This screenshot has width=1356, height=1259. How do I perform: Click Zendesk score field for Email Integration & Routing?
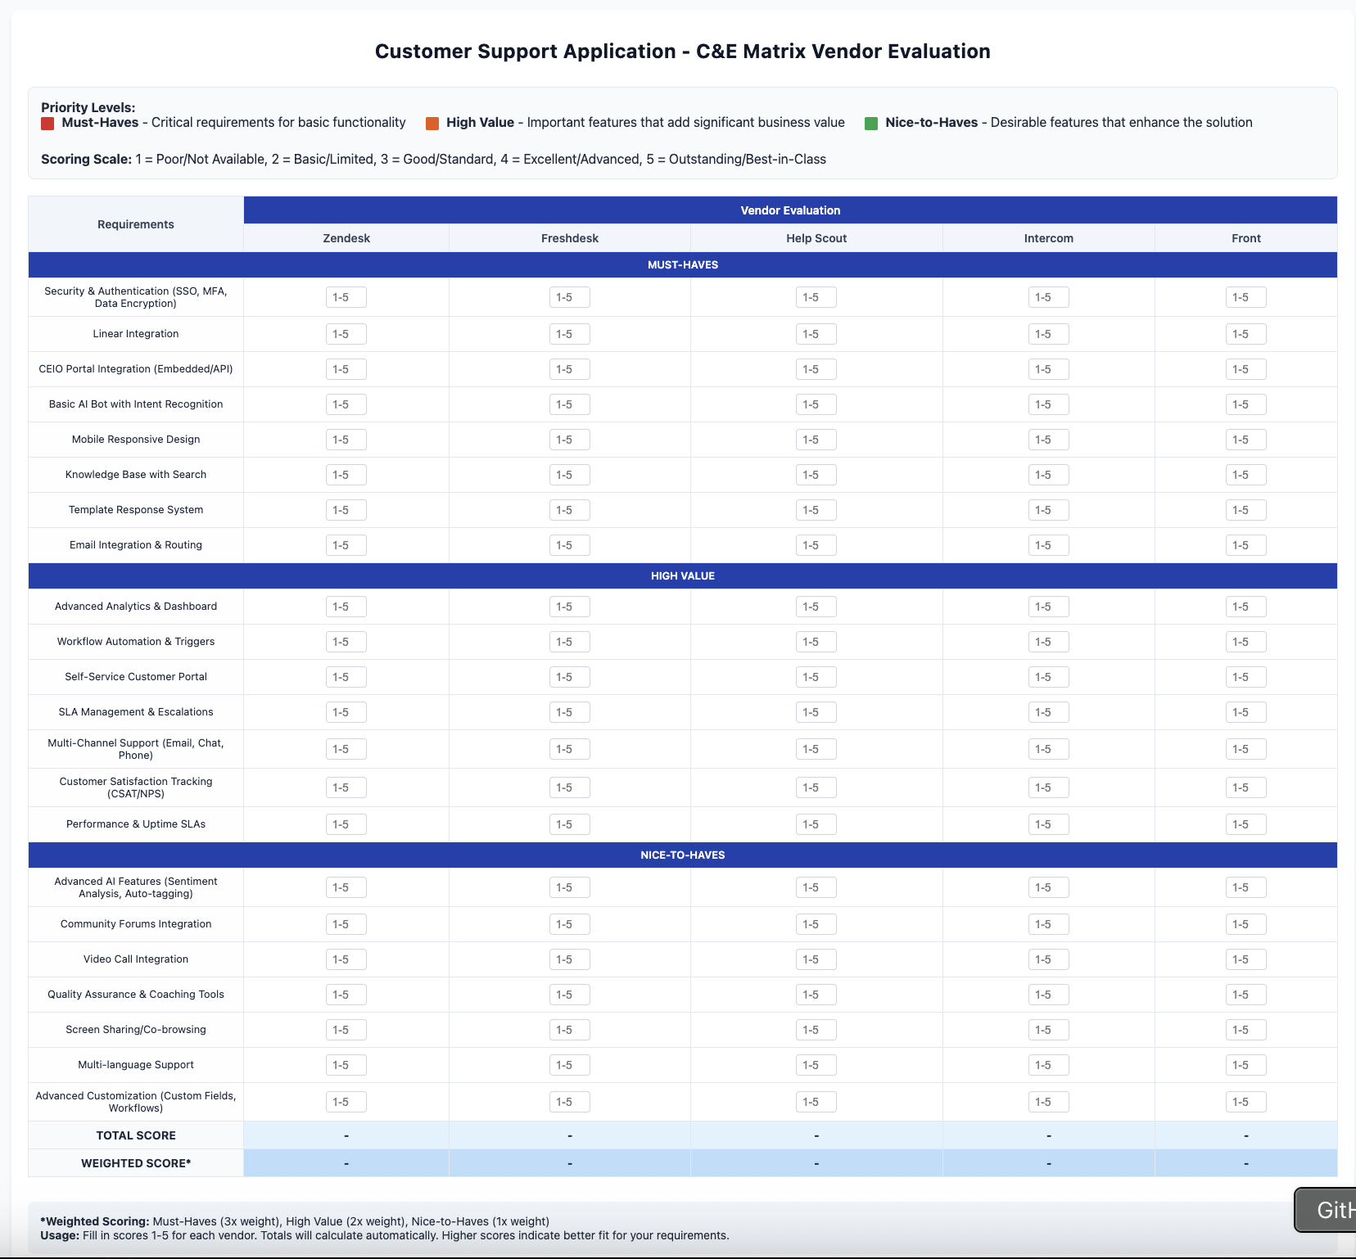346,545
